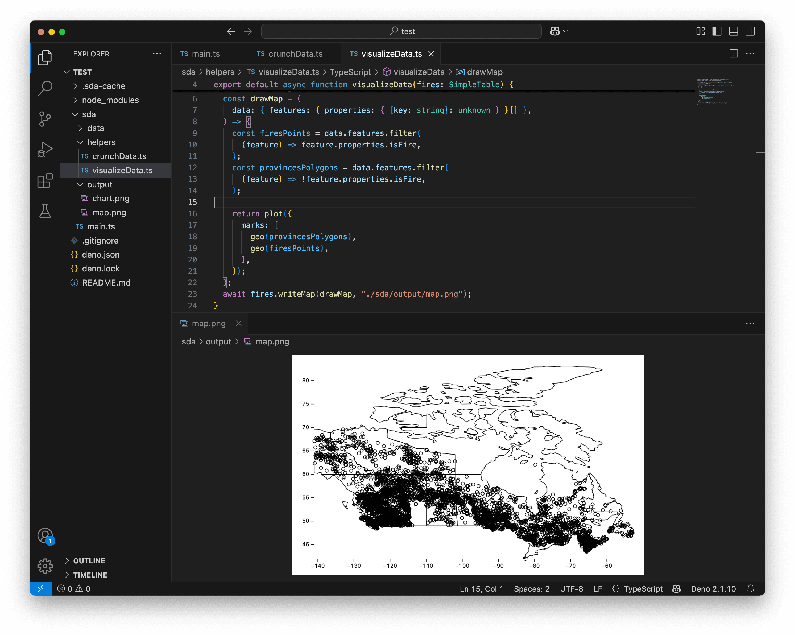Open the Copilot chat icon in title bar
Screen dimensions: 795x635
pos(555,31)
